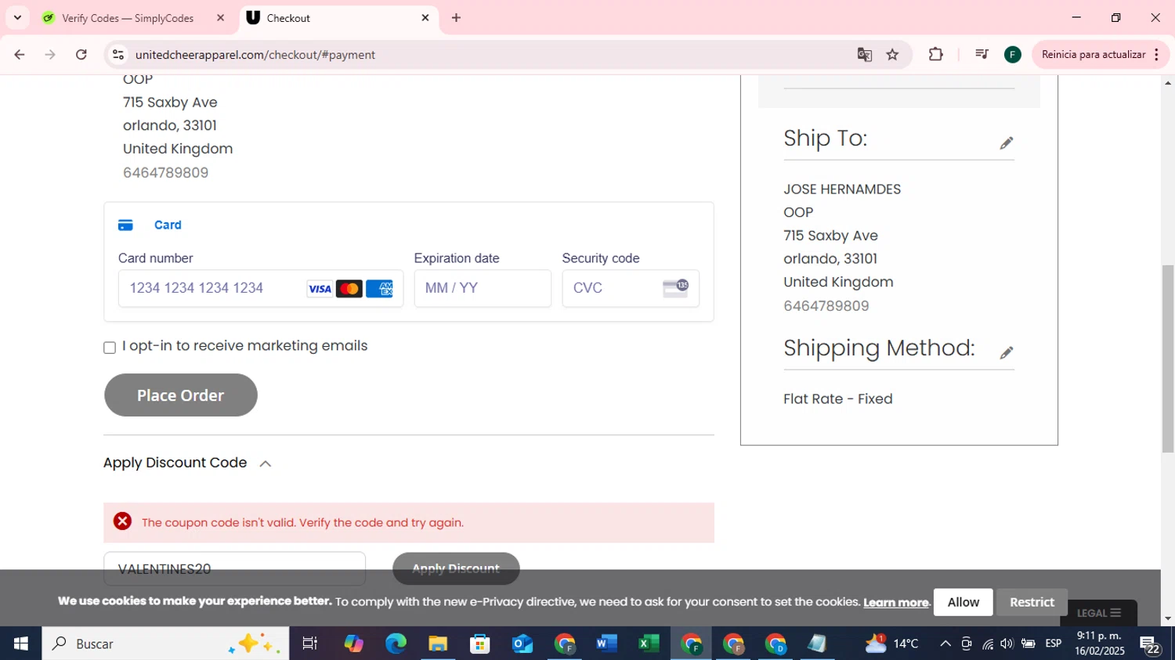Open the volume control in system tray
The width and height of the screenshot is (1175, 660).
[x=1007, y=644]
